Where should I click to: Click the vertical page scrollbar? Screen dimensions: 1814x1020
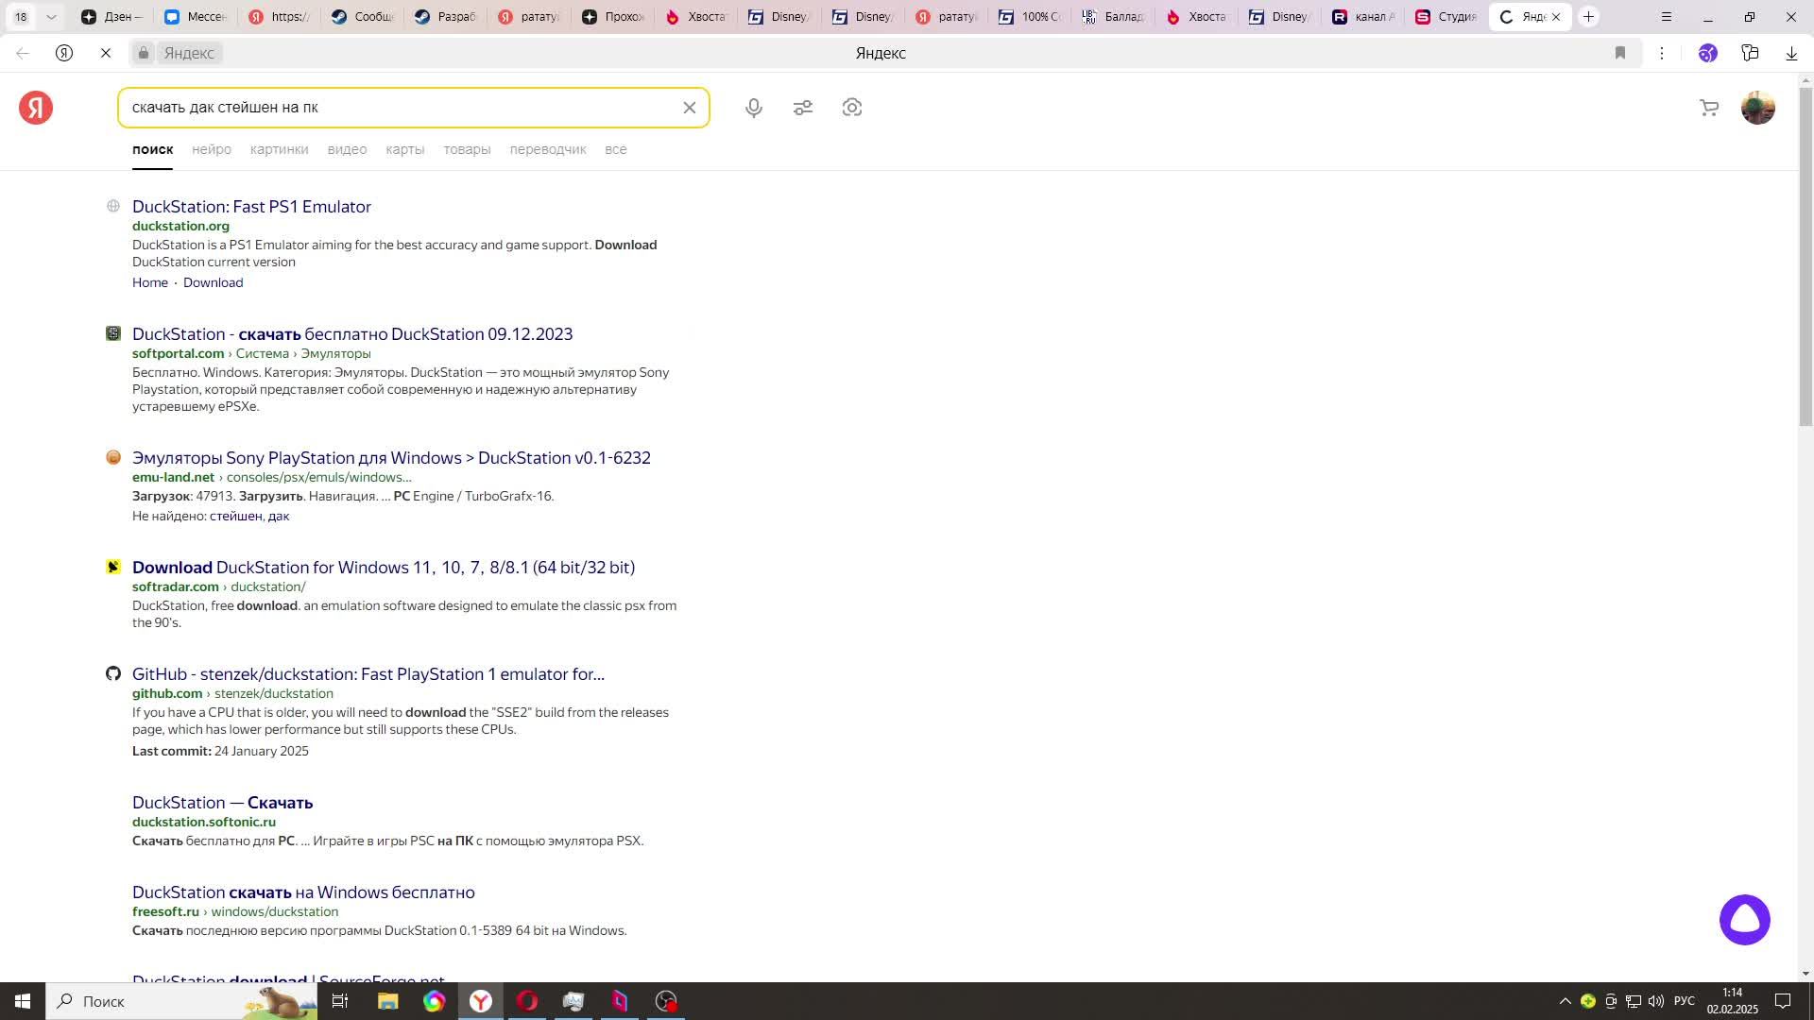(1805, 255)
